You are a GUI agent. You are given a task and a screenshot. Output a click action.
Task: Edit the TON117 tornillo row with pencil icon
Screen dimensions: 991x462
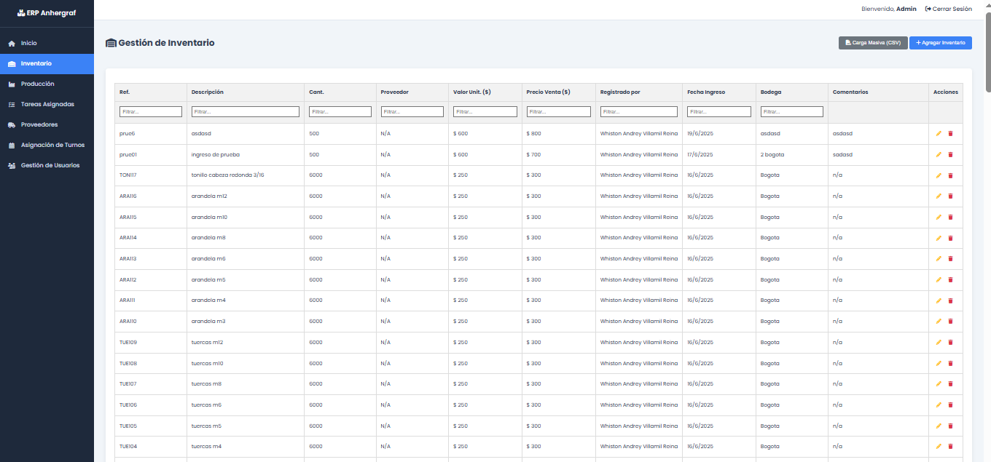[x=939, y=175]
